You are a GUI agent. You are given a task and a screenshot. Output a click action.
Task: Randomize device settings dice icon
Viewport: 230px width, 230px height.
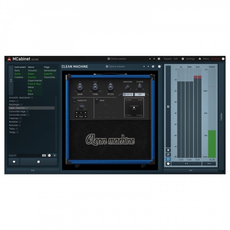[x=153, y=67]
